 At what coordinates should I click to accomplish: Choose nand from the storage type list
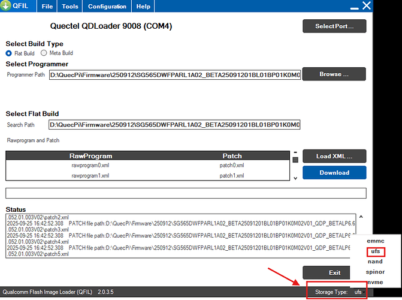point(375,262)
